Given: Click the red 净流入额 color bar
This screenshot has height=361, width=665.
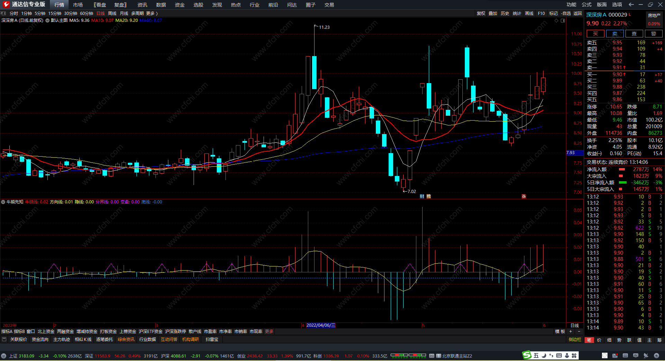Looking at the screenshot, I should 622,169.
